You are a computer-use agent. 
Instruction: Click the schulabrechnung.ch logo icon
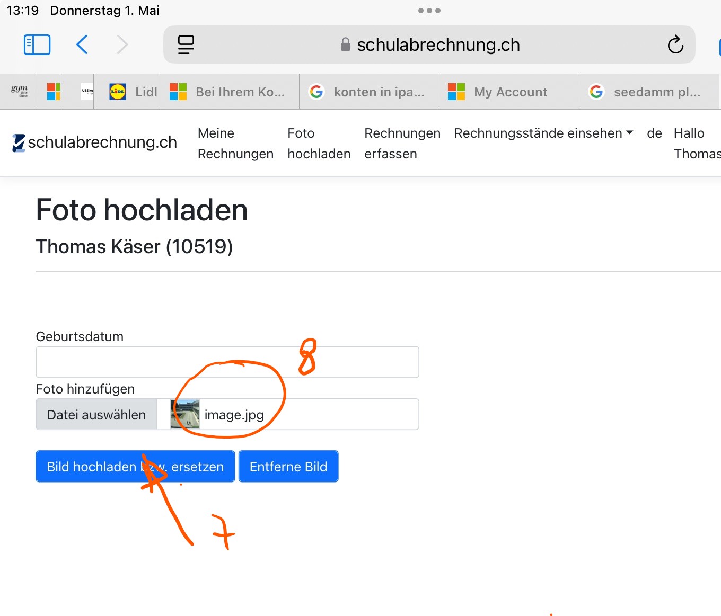point(19,142)
